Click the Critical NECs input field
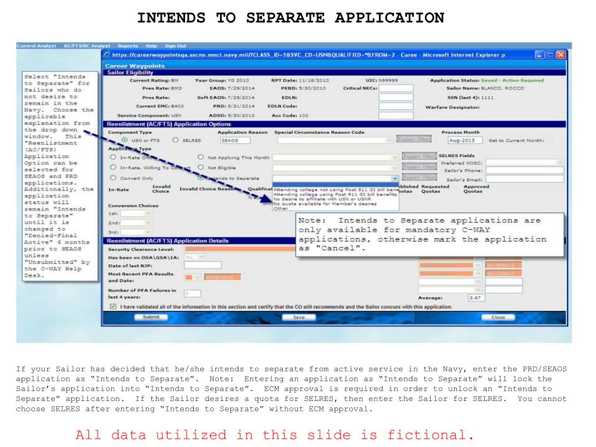Image resolution: width=596 pixels, height=447 pixels. tap(396, 88)
